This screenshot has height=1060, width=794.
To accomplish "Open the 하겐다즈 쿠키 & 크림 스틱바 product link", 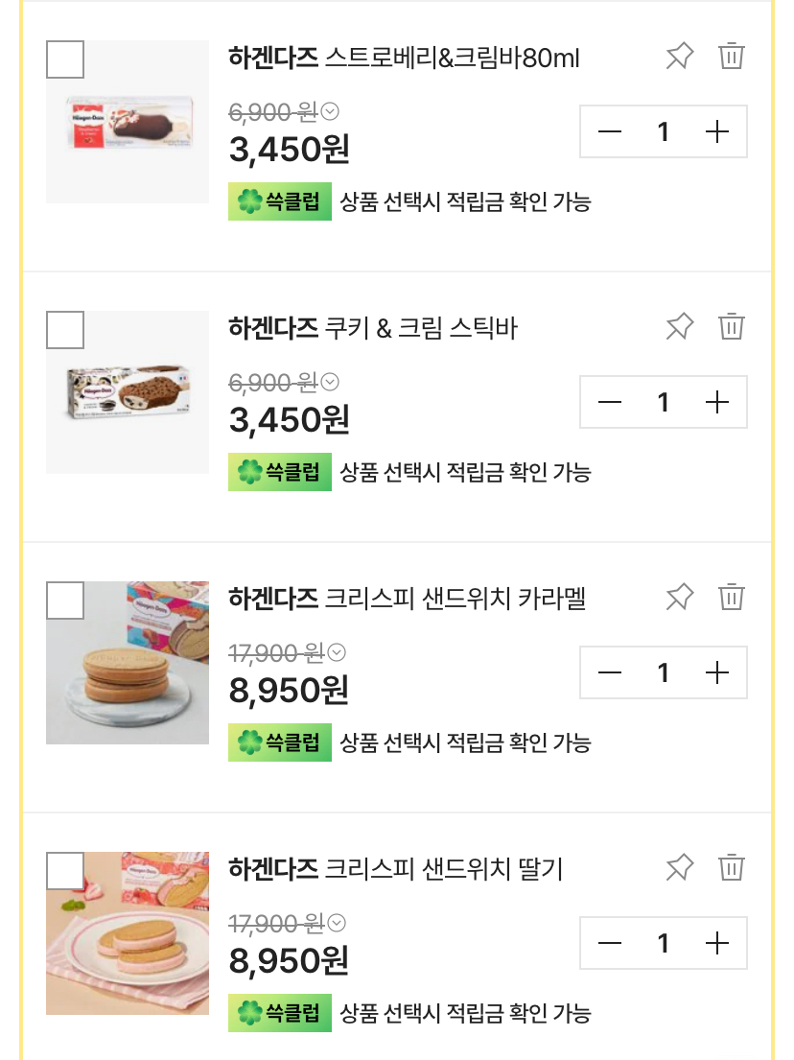I will 373,329.
